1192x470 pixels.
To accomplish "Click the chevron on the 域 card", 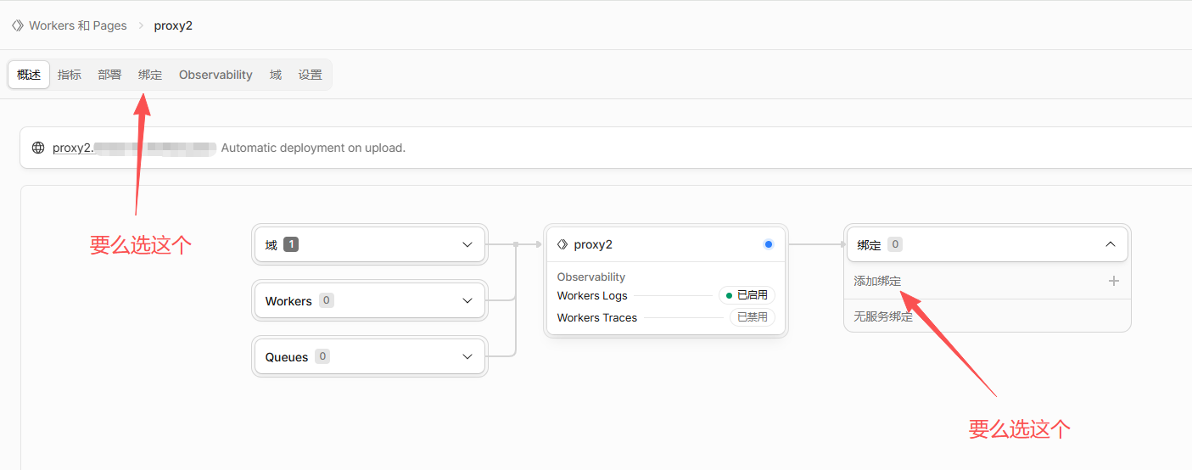I will coord(467,244).
